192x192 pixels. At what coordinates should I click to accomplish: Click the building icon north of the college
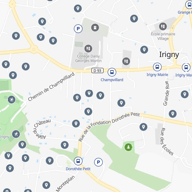(x=95, y=27)
